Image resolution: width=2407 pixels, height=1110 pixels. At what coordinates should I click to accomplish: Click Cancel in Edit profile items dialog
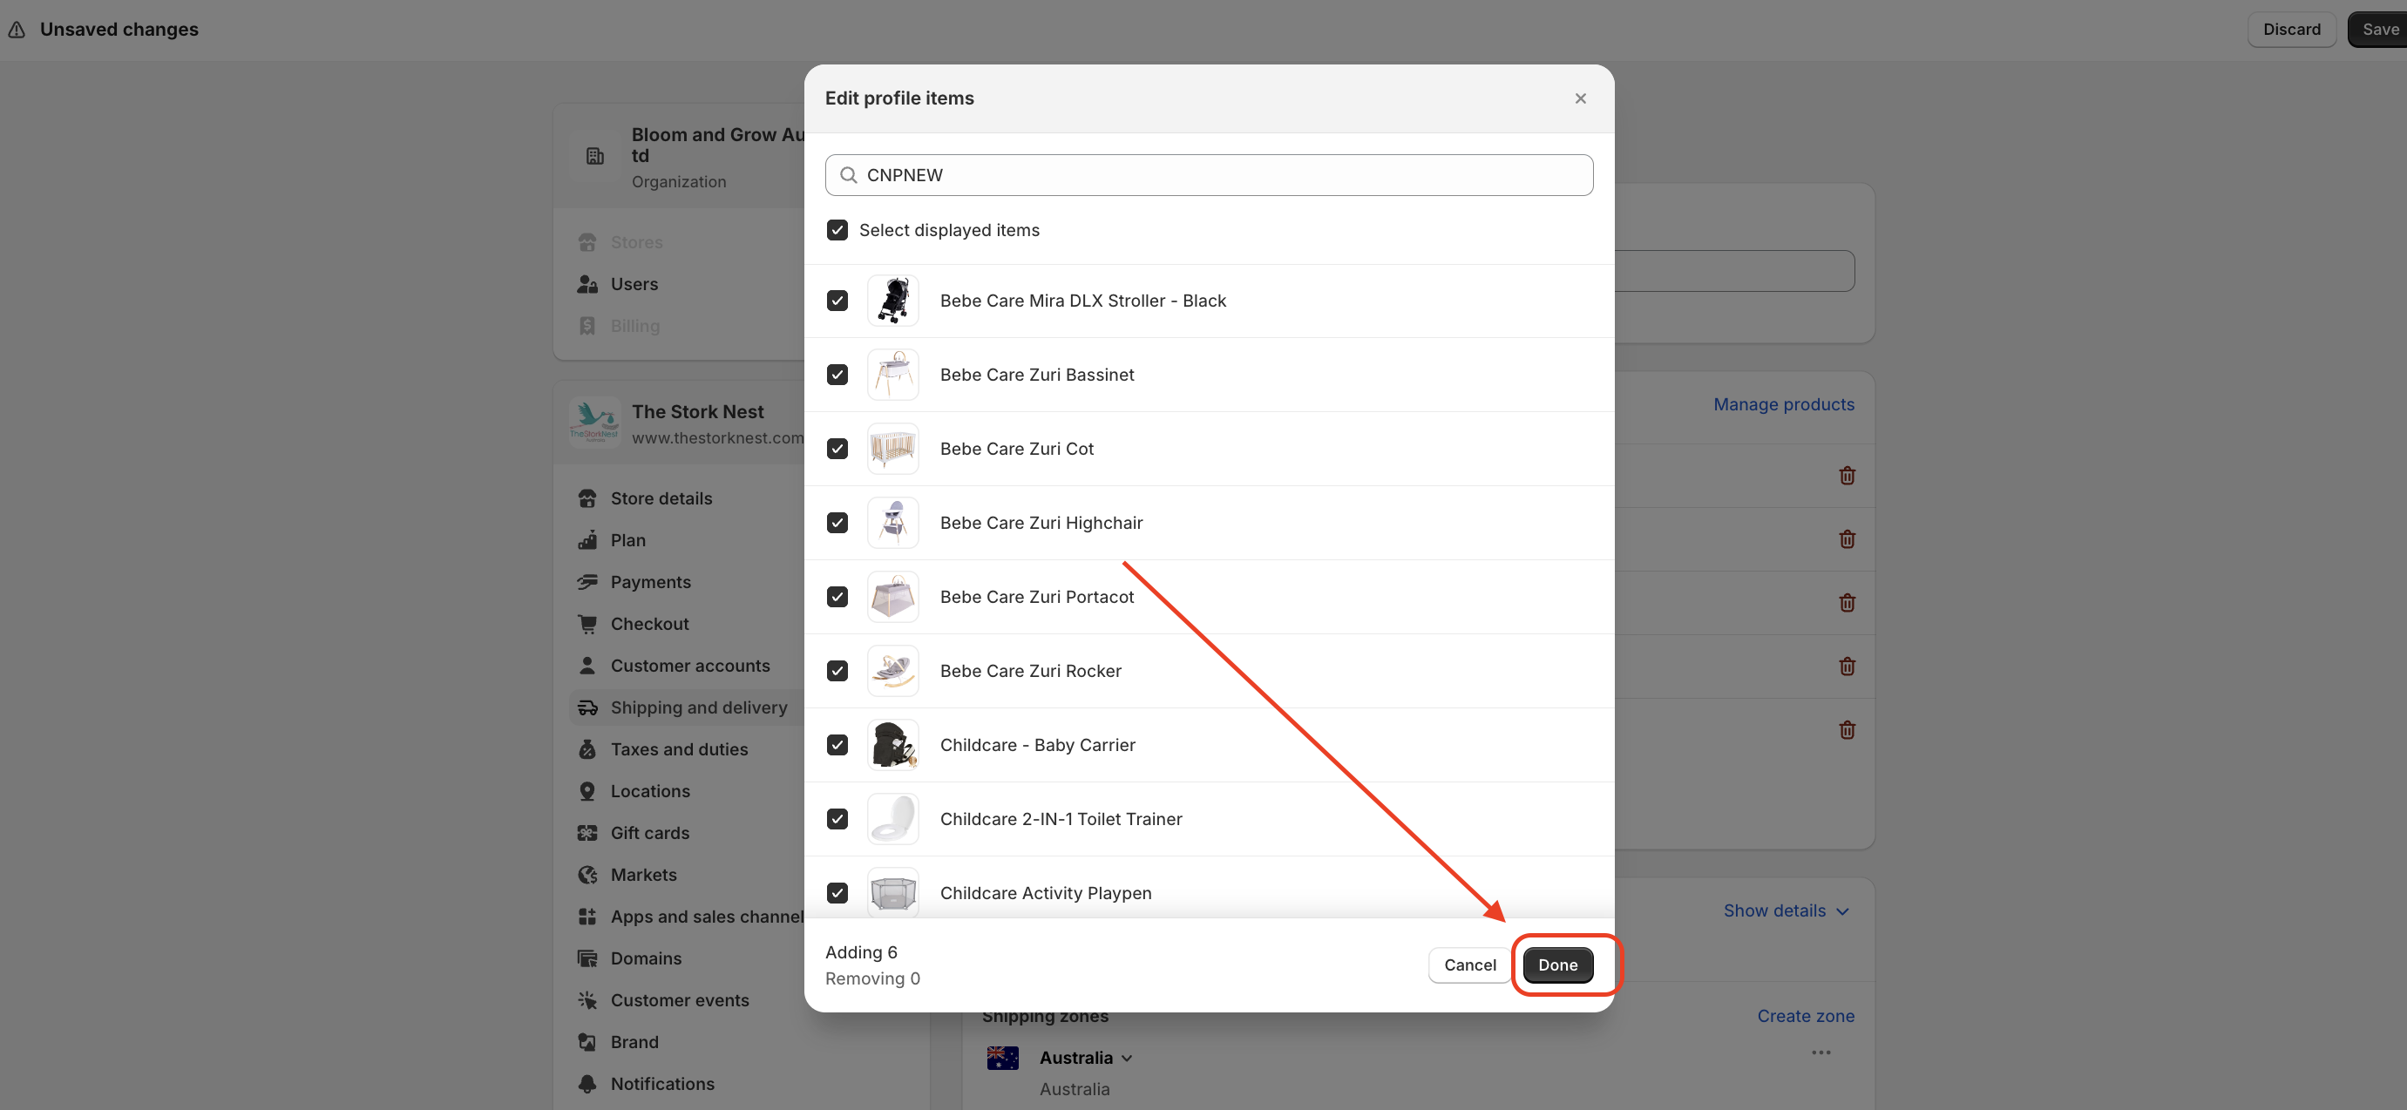(x=1470, y=964)
